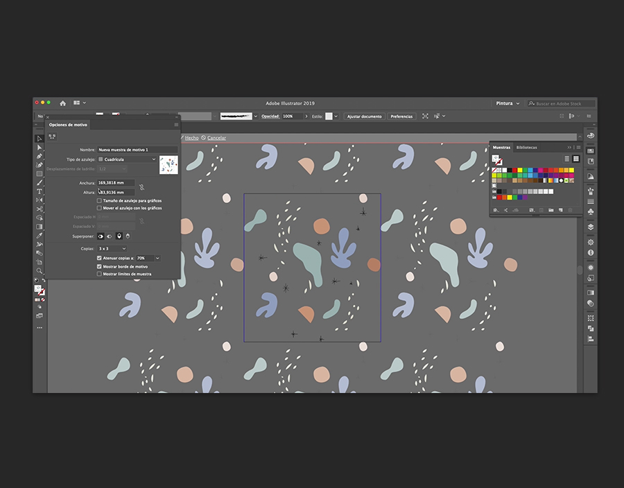624x488 pixels.
Task: Pick the yellow swatch in first row
Action: point(519,171)
